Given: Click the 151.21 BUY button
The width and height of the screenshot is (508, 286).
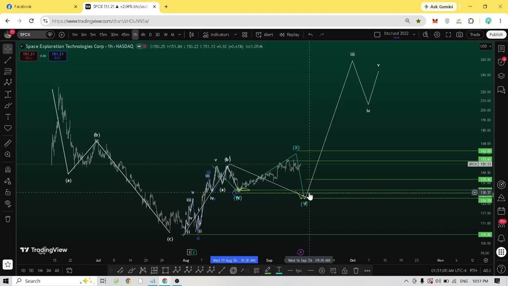Looking at the screenshot, I should point(58,56).
